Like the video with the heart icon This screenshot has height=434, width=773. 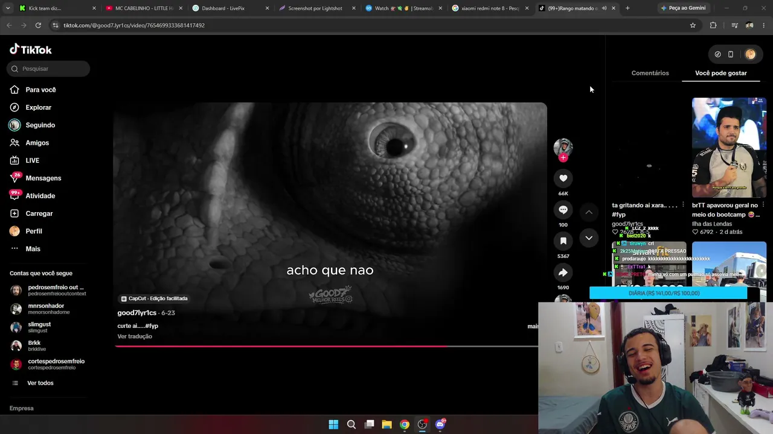point(563,178)
